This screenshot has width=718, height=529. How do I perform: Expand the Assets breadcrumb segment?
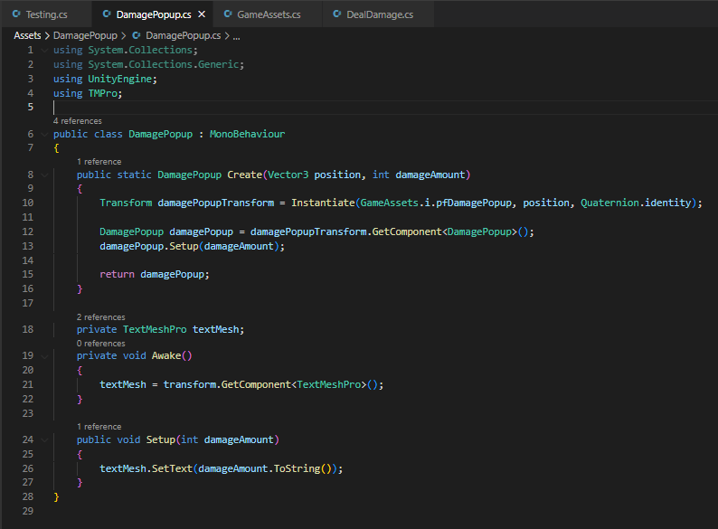(29, 35)
